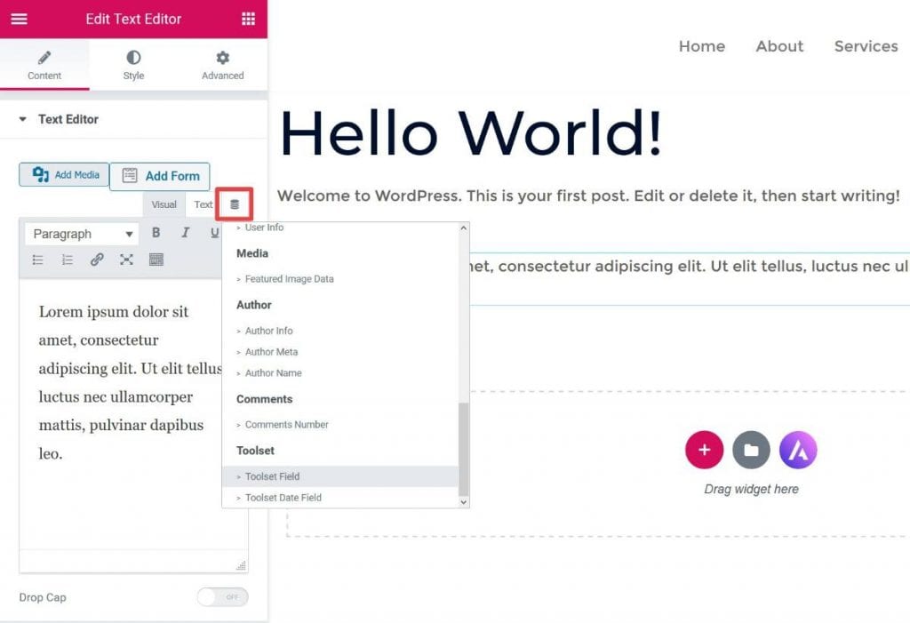
Task: Add new section with plus button
Action: pyautogui.click(x=704, y=450)
